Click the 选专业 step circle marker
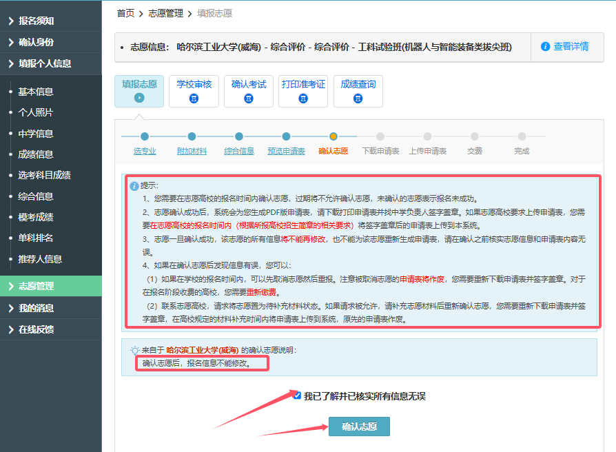This screenshot has width=616, height=452. (x=145, y=136)
